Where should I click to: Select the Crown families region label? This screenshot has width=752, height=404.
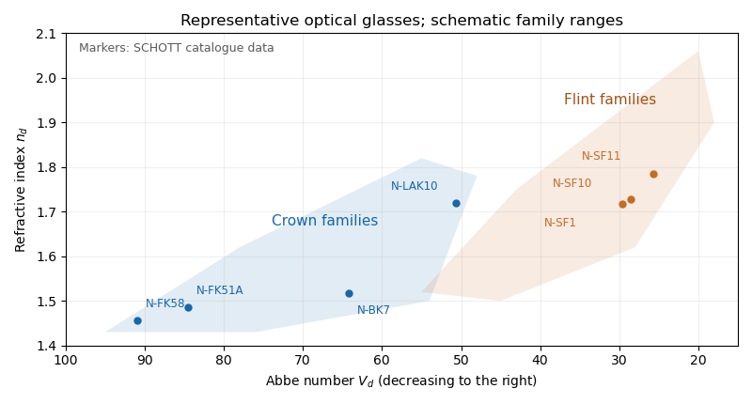point(324,221)
